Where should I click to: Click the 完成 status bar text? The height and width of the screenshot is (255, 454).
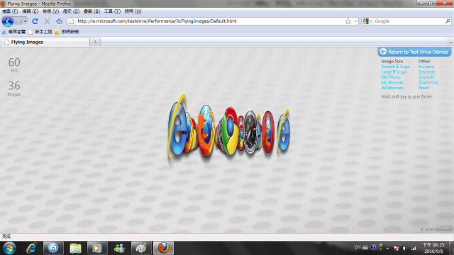(x=6, y=237)
